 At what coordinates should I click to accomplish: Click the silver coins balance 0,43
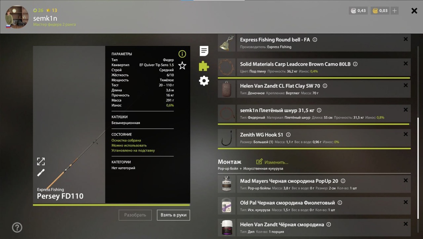point(358,11)
